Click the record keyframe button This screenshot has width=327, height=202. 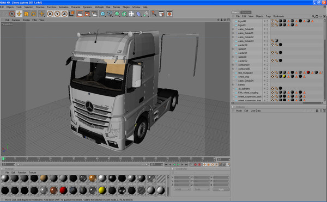tap(196, 164)
